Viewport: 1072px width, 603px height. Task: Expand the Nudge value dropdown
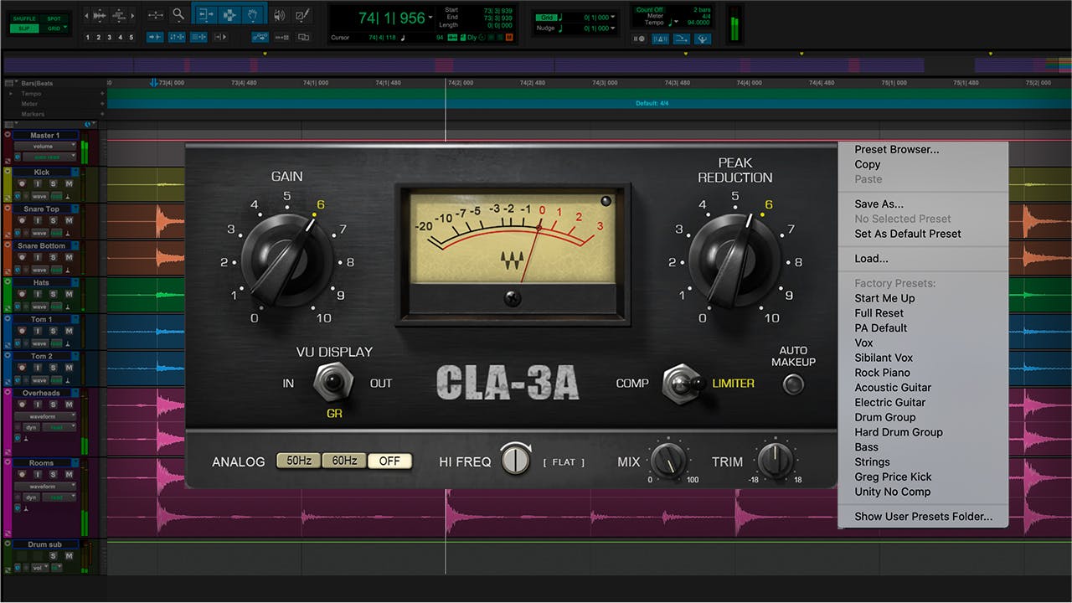click(x=613, y=28)
